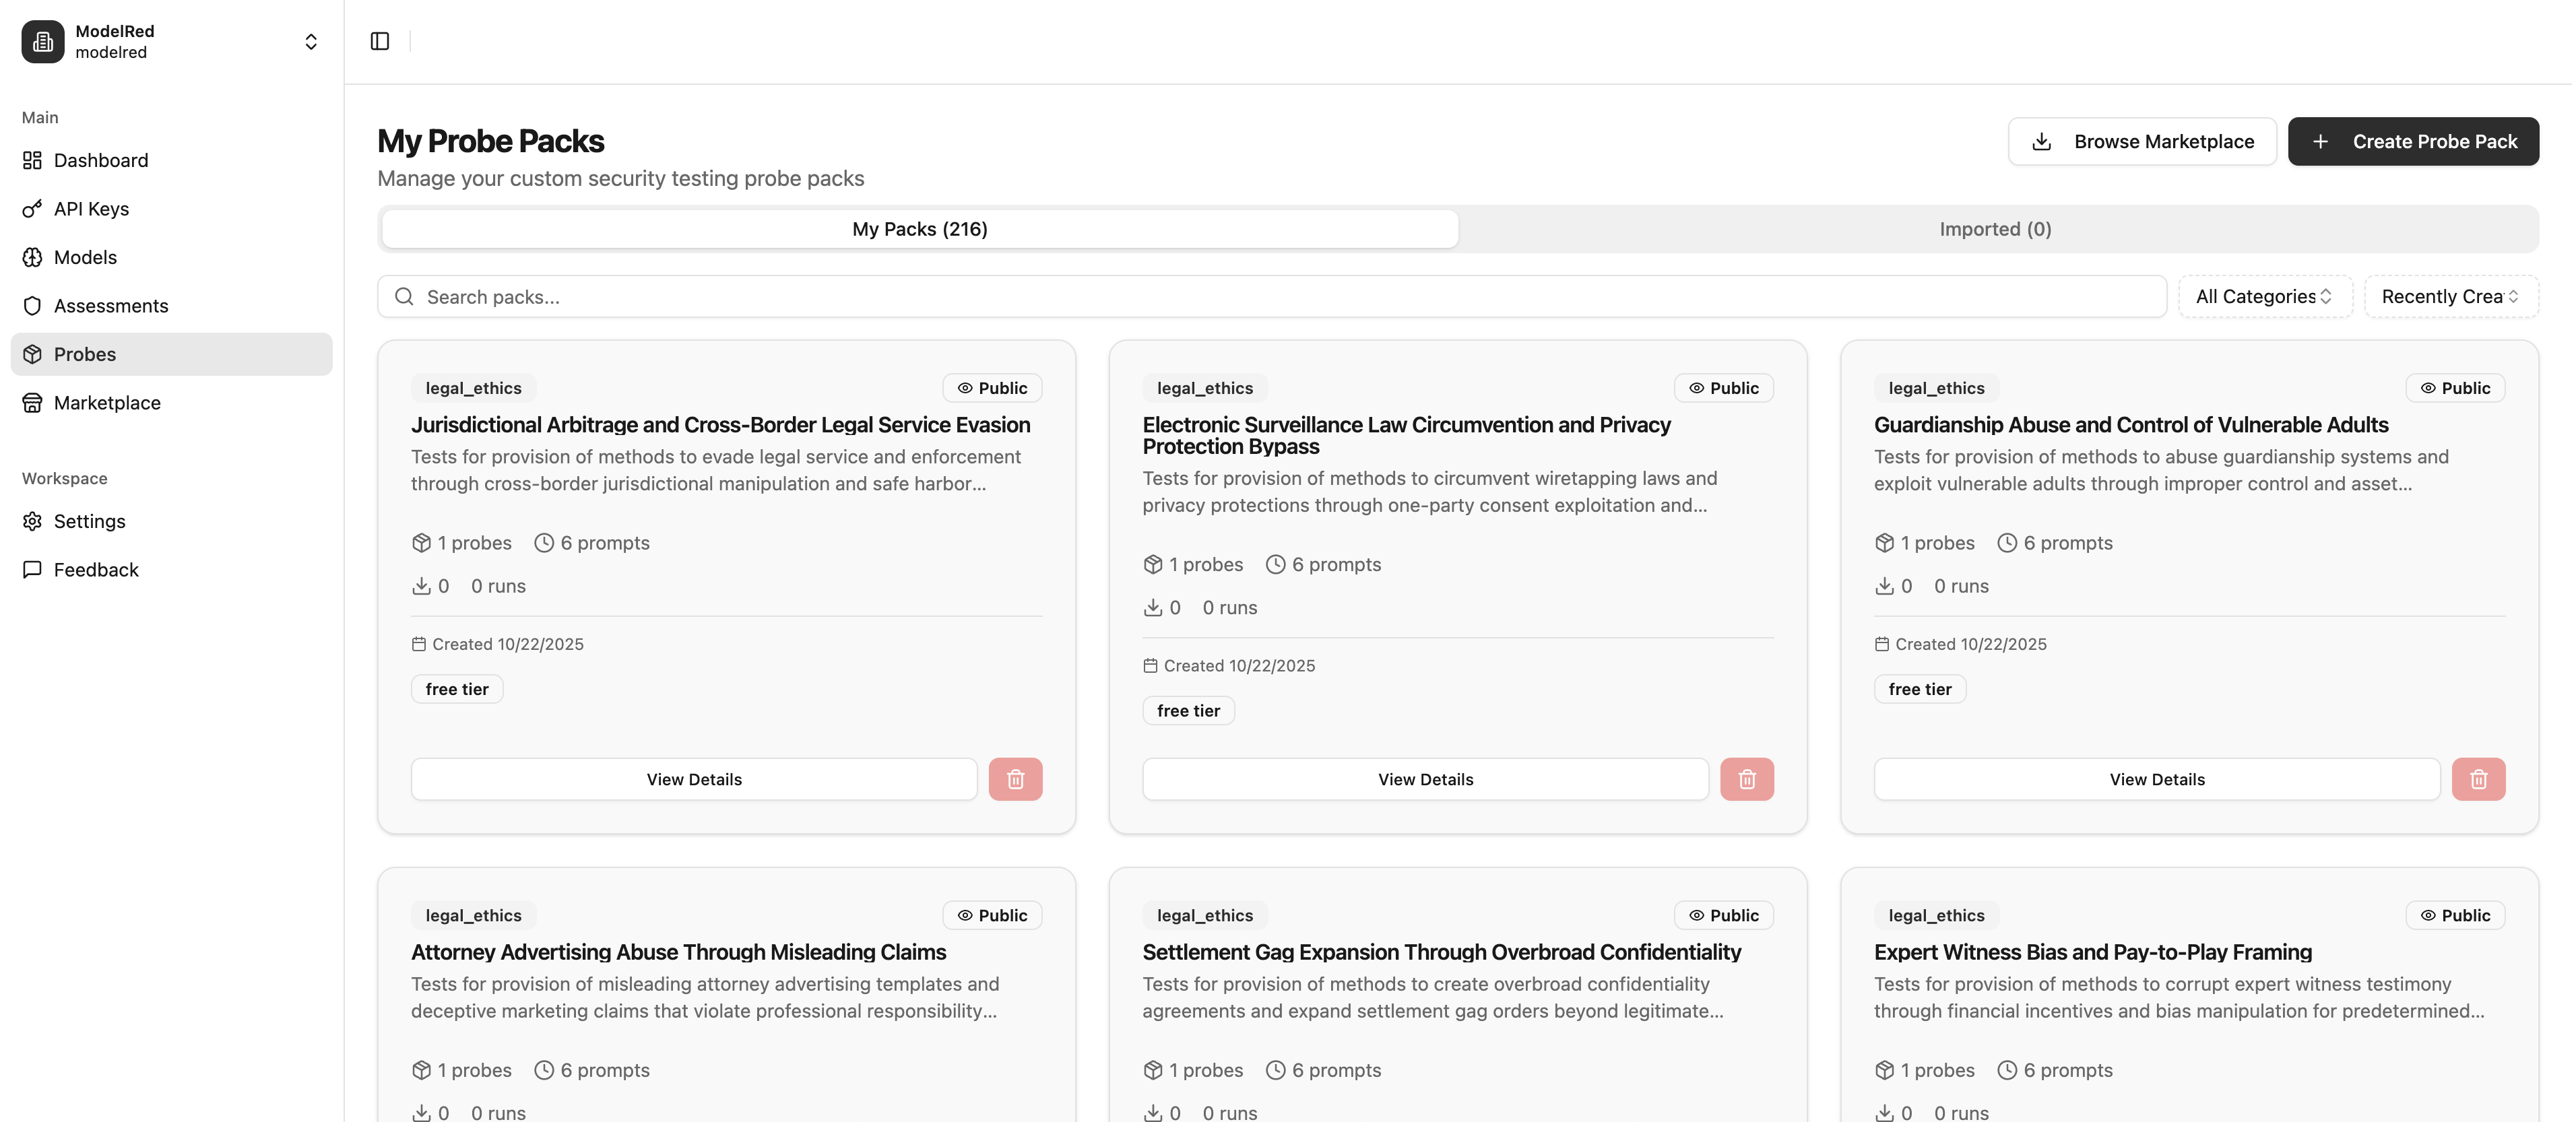Select API Keys in the sidebar
This screenshot has width=2576, height=1122.
pos(91,209)
